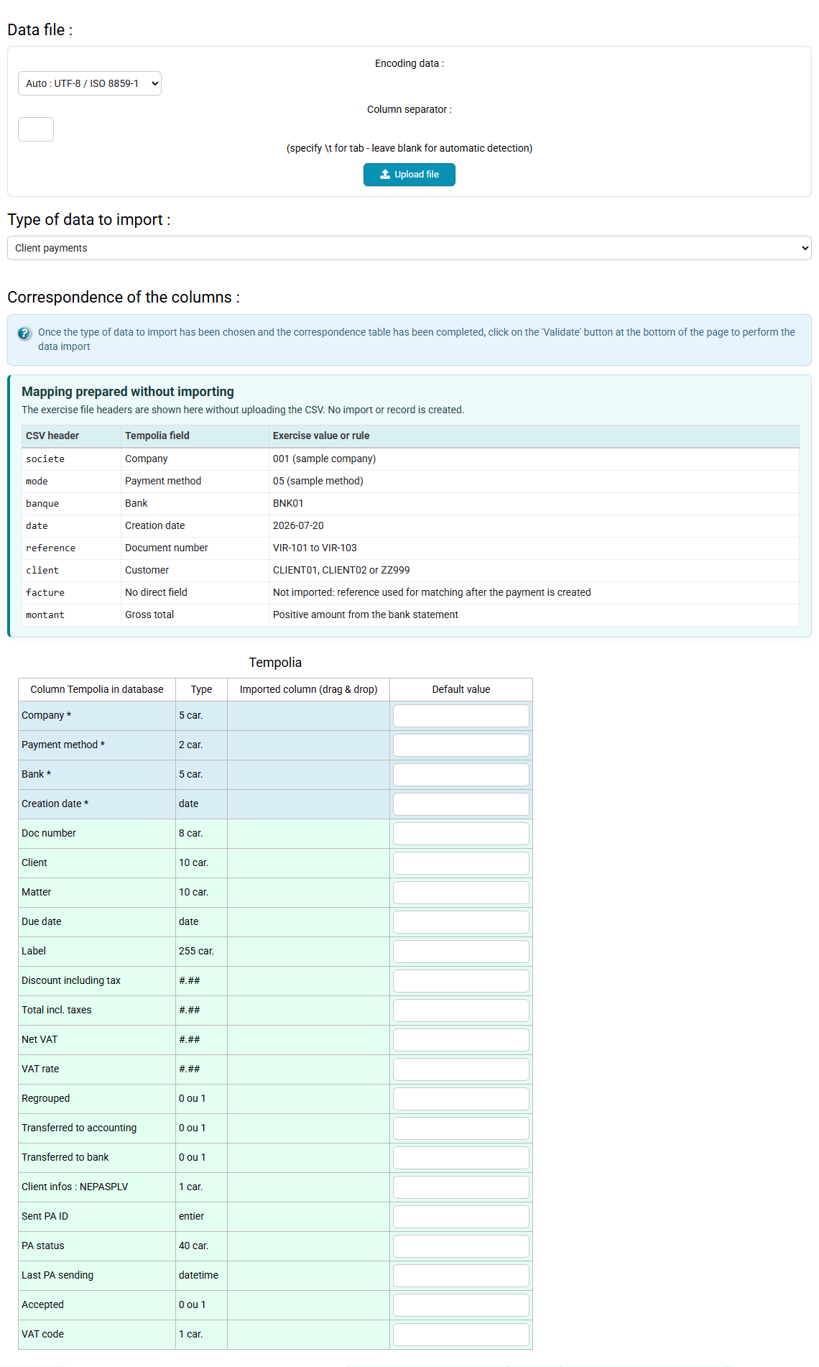Click the 'VIR-101 to VIR-103' value
This screenshot has width=819, height=1367.
point(315,548)
